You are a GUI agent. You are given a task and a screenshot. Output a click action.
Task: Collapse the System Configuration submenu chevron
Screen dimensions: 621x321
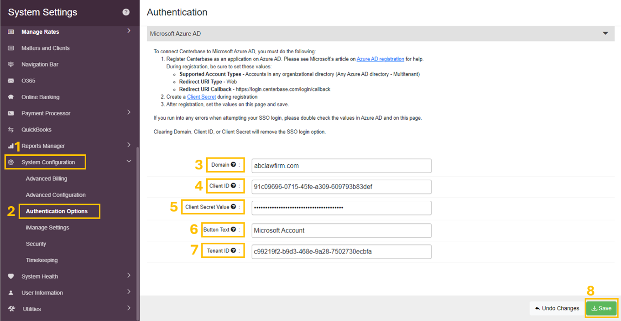coord(129,161)
